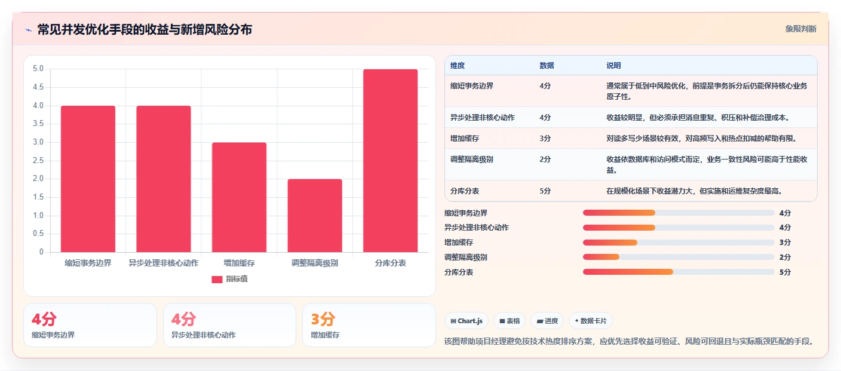Select the 表格 tag chip
This screenshot has height=371, width=841.
coord(509,321)
